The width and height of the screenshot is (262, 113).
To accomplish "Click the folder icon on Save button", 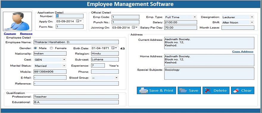I will coord(183,90).
